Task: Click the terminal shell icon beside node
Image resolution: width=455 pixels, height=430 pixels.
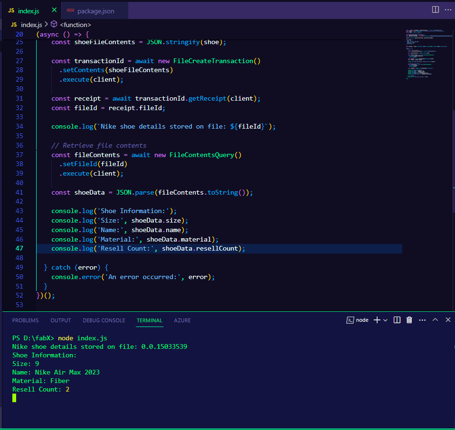Action: tap(350, 320)
